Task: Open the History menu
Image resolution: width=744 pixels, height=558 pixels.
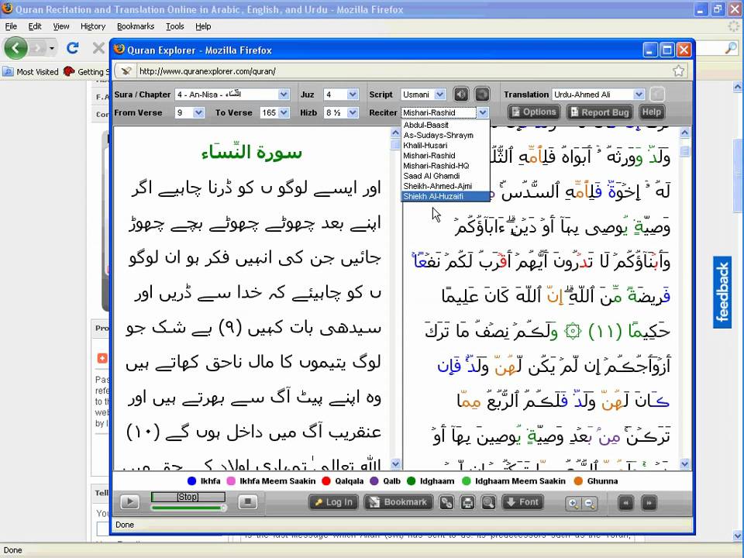Action: [x=92, y=26]
